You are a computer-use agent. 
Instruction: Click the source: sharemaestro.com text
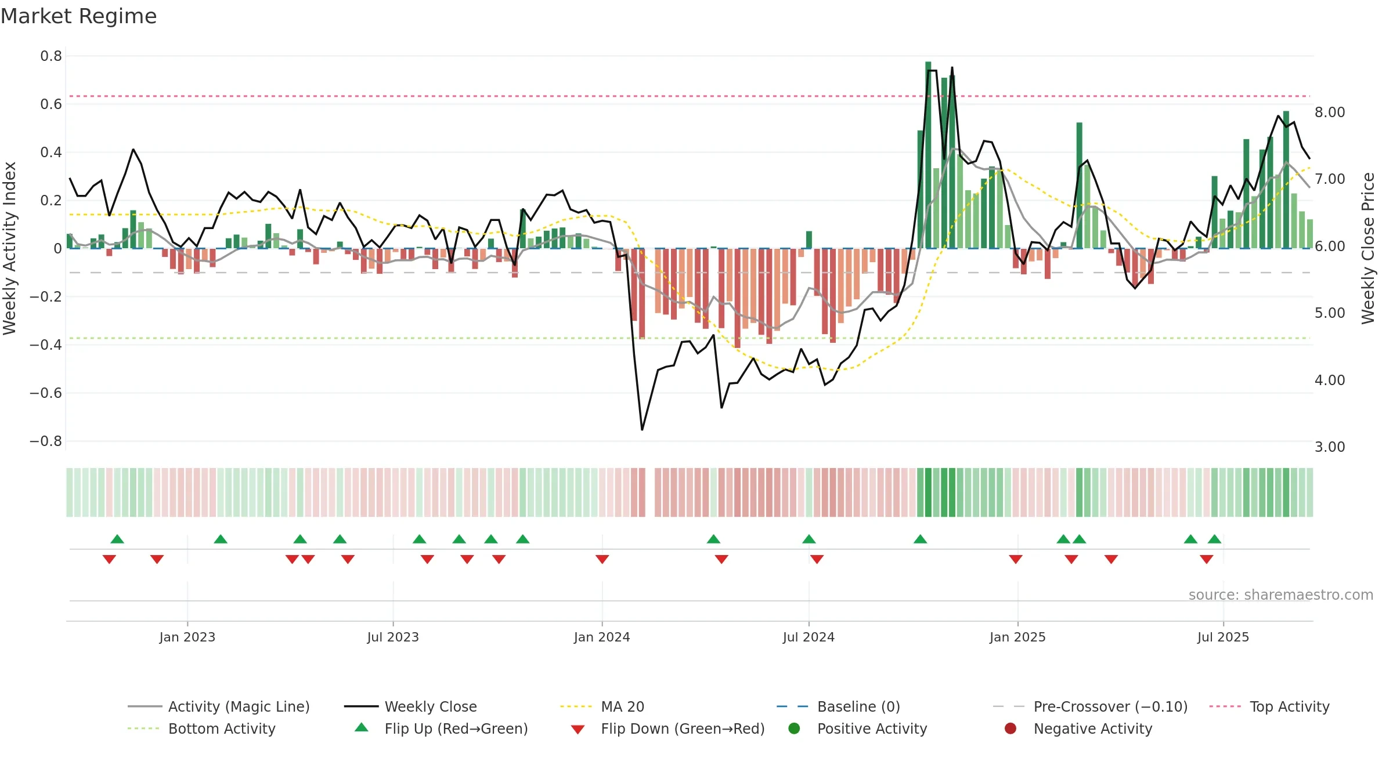(1281, 594)
